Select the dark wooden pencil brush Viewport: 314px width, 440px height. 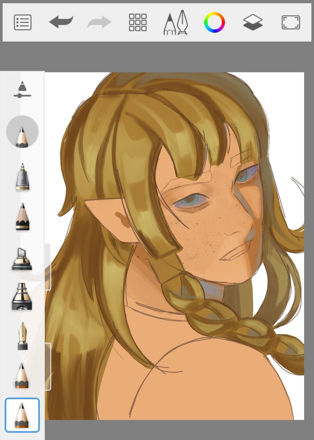coord(22,217)
